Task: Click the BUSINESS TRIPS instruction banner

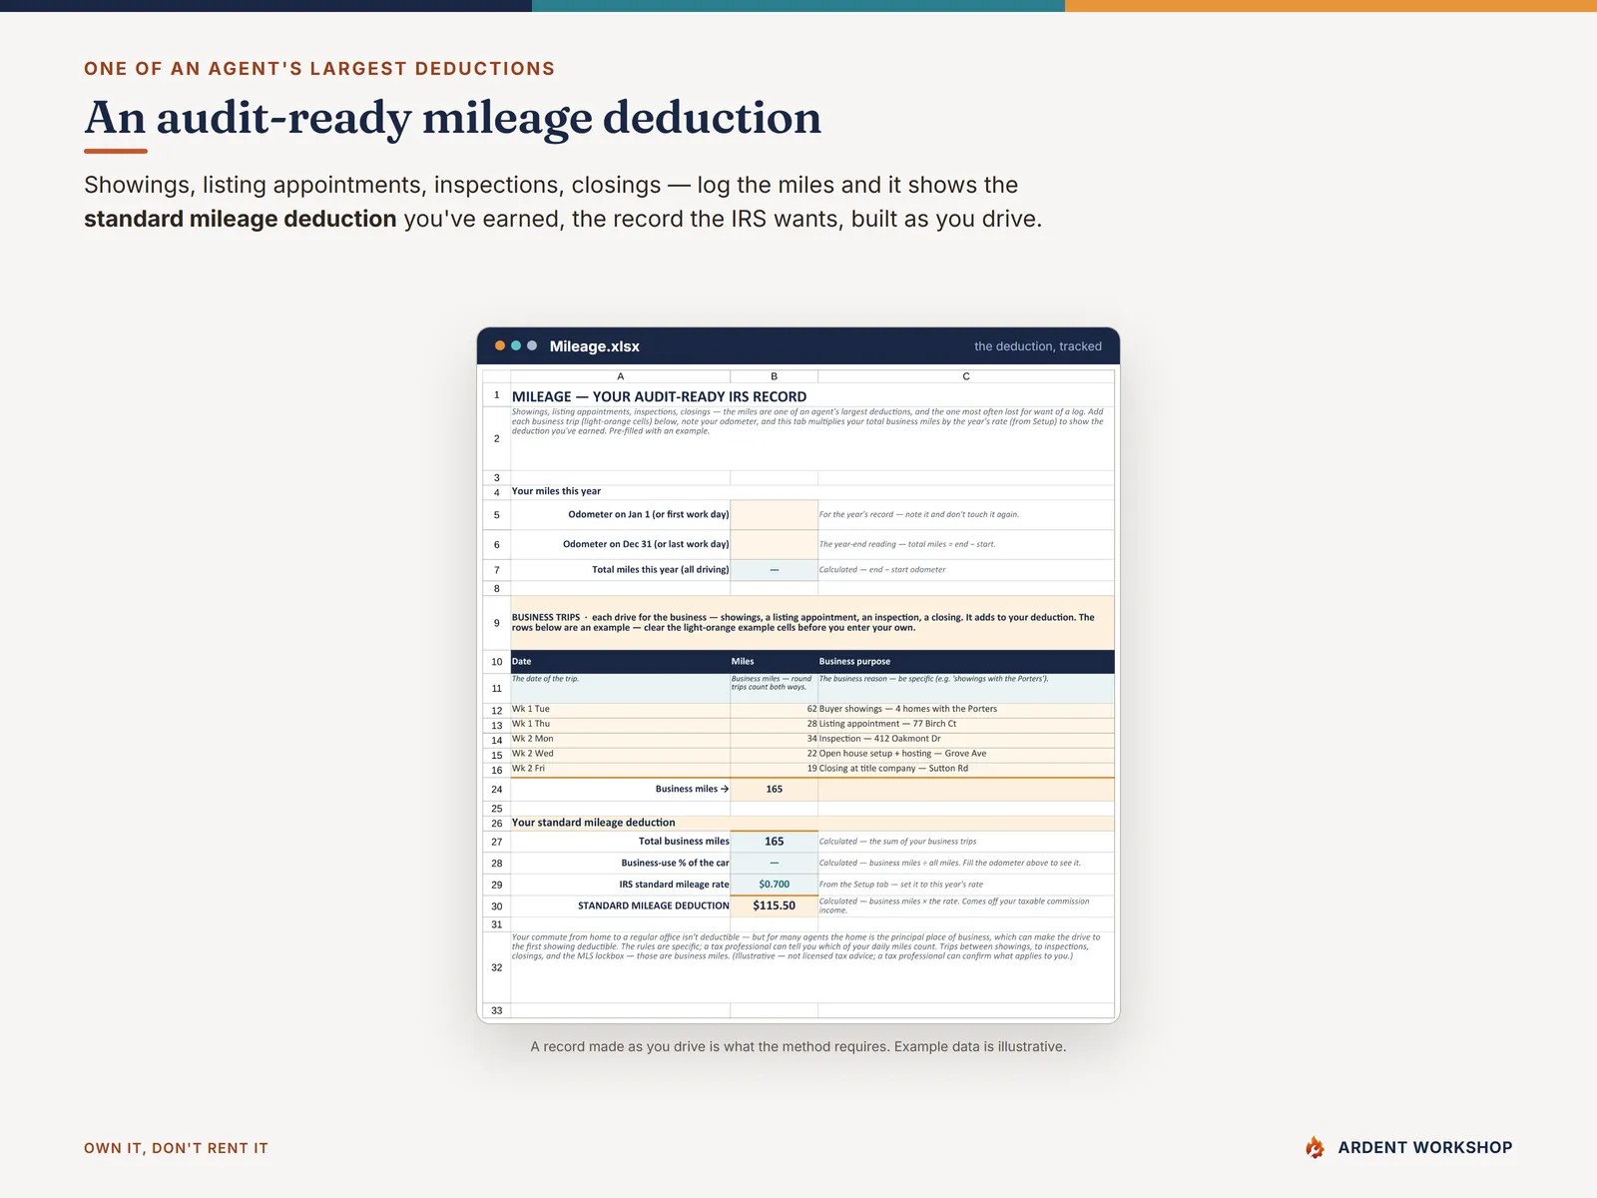Action: pos(812,623)
